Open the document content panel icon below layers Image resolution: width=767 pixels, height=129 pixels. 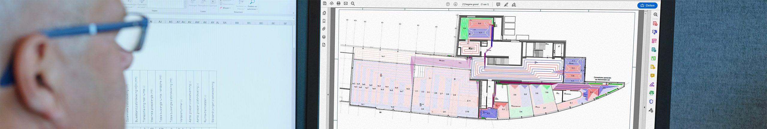(324, 45)
